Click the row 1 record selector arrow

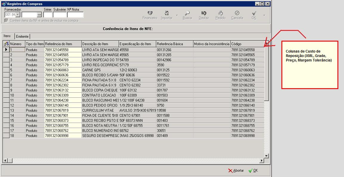coord(6,50)
